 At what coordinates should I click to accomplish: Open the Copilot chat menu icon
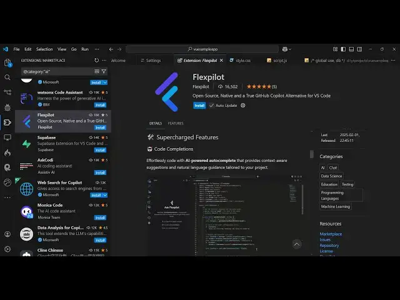click(x=286, y=49)
